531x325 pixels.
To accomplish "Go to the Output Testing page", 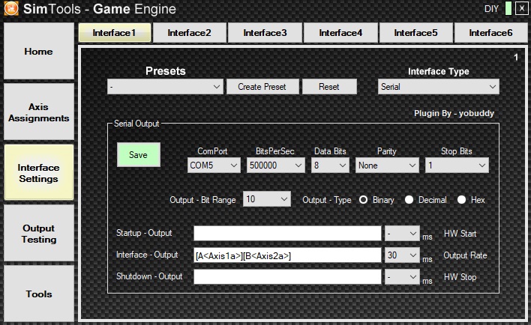I will [39, 234].
